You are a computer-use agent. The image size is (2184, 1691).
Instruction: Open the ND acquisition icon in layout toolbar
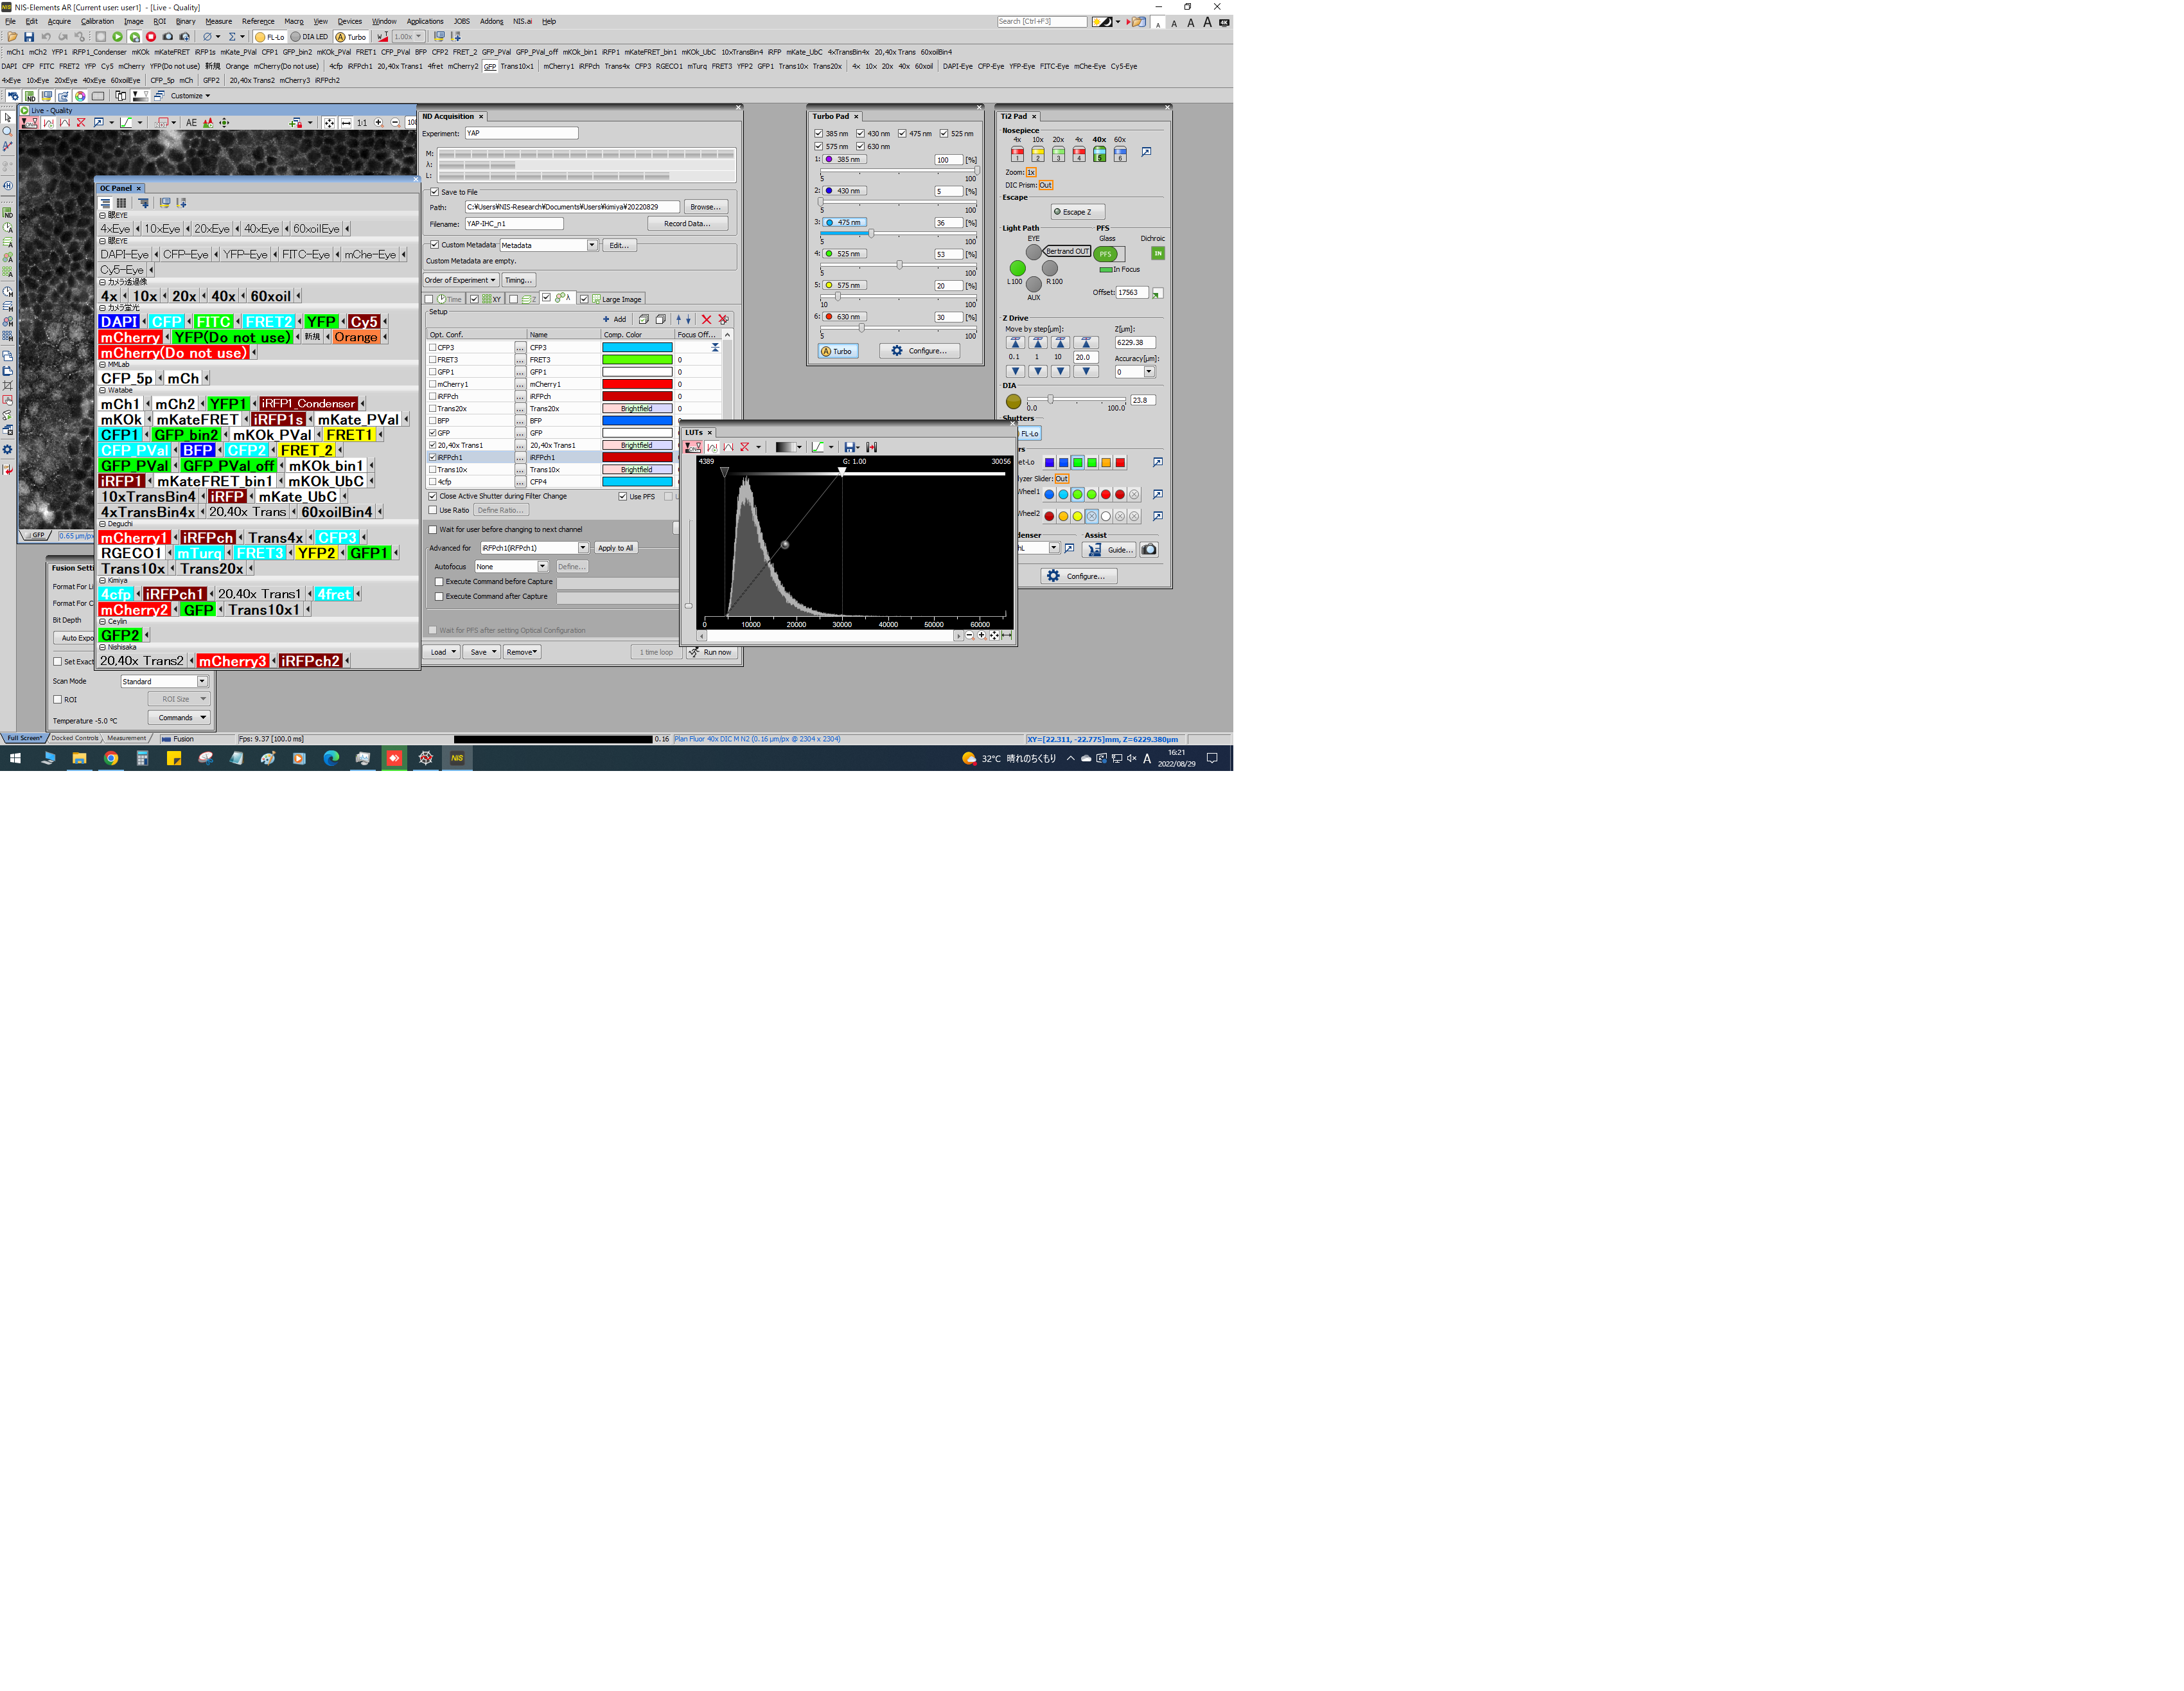[30, 96]
